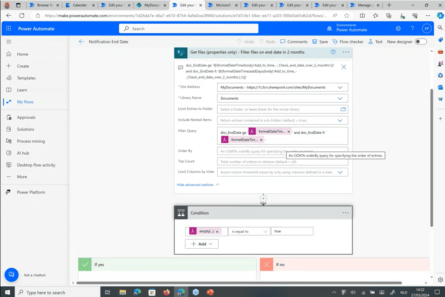Open the Library Name dropdown
This screenshot has height=297, width=445.
(x=340, y=98)
